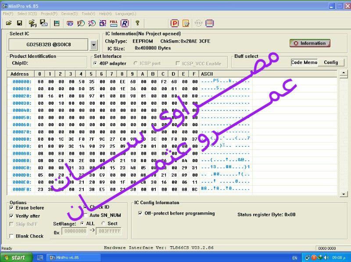Click the chip with red bars icon
The height and width of the screenshot is (262, 351).
(x=210, y=23)
